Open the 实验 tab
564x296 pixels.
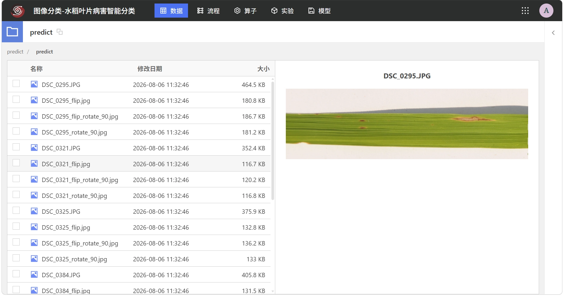coord(282,11)
